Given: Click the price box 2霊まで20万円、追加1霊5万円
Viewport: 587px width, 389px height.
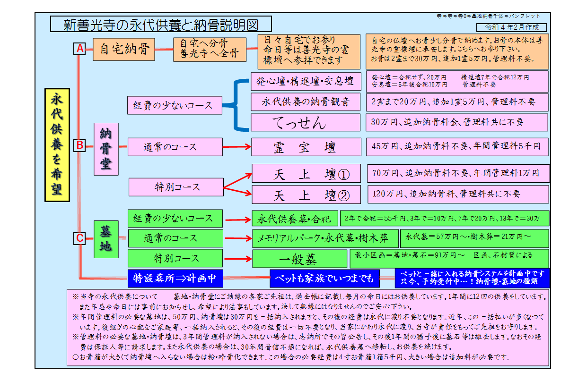Looking at the screenshot, I should 457,102.
